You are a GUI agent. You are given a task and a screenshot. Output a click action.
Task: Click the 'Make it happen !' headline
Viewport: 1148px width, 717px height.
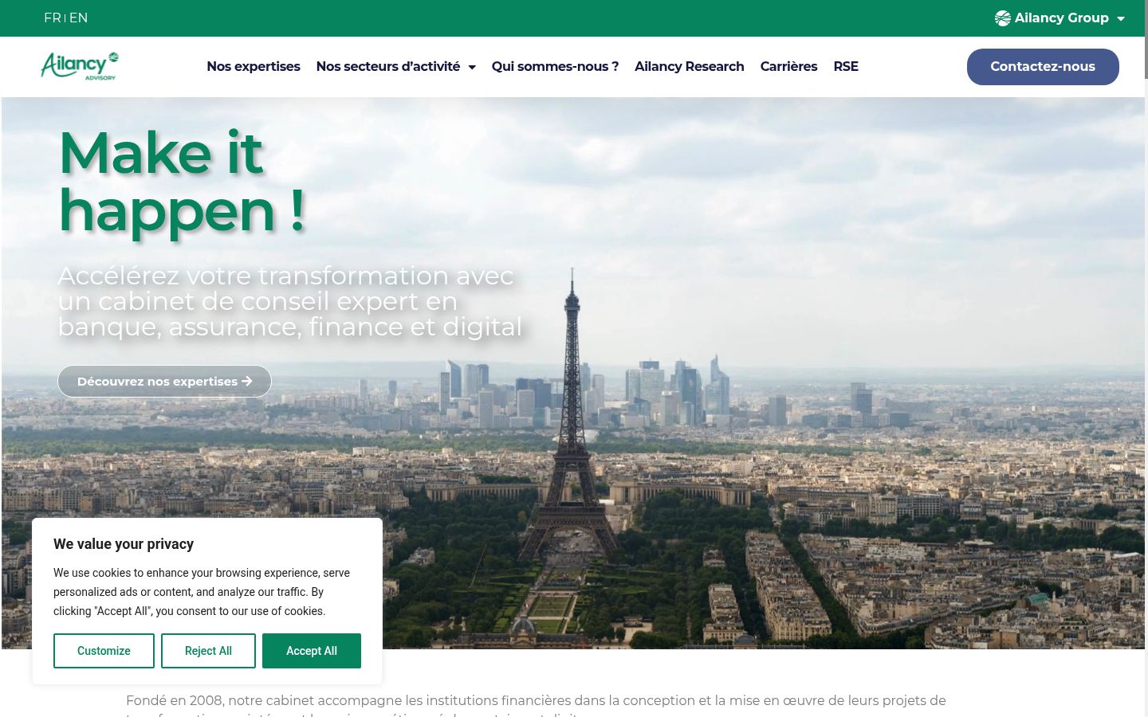tap(183, 181)
